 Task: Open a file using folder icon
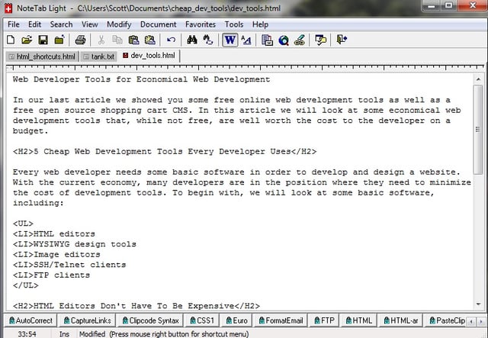[27, 40]
